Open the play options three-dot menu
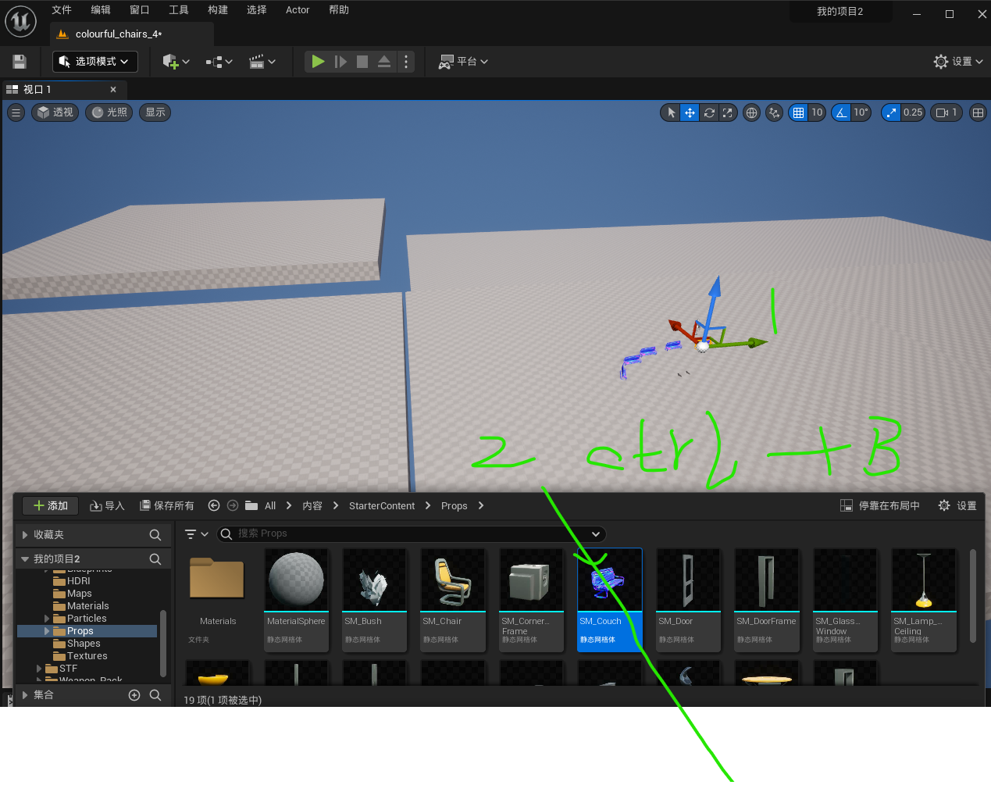Screen dimensions: 991x785 [x=406, y=62]
